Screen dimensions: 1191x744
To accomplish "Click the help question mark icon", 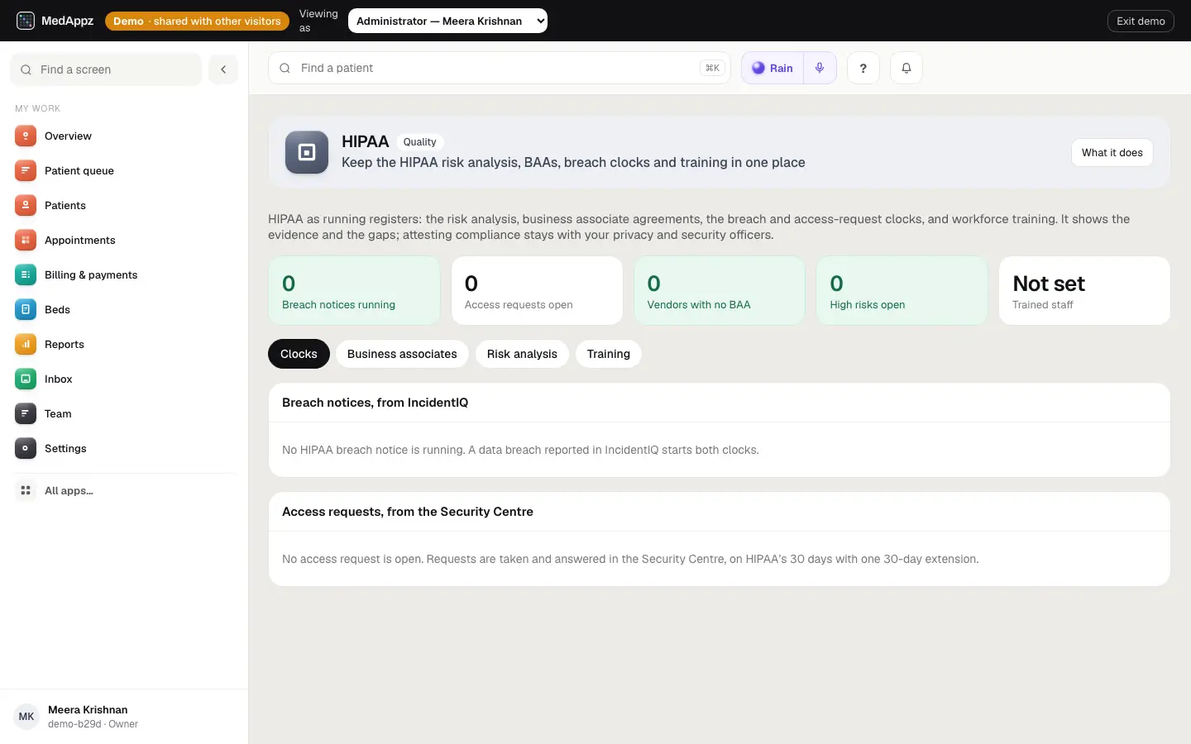I will click(x=863, y=68).
